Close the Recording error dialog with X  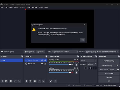(84, 25)
